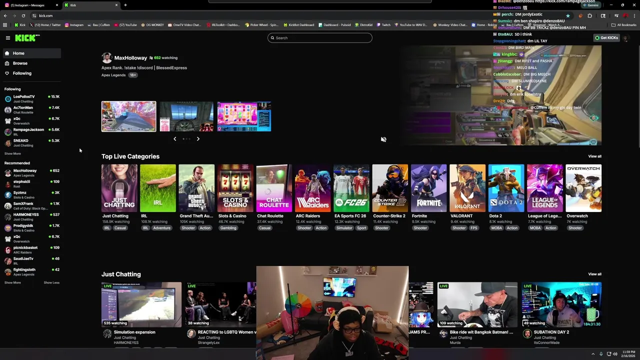Open Chrome three-dot menu
The width and height of the screenshot is (640, 360).
tap(634, 15)
